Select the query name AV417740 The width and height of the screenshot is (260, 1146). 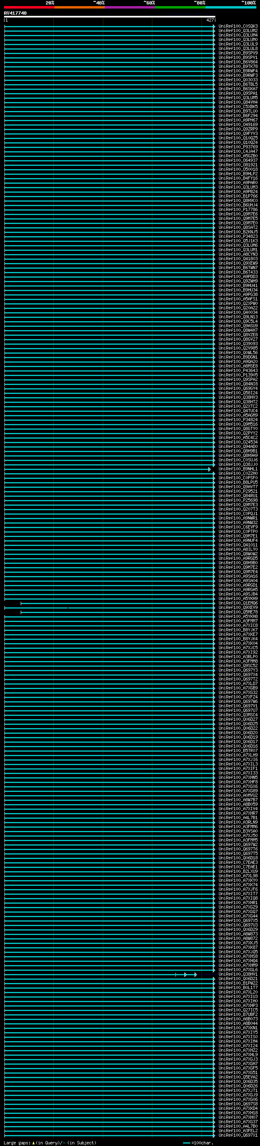(x=15, y=13)
